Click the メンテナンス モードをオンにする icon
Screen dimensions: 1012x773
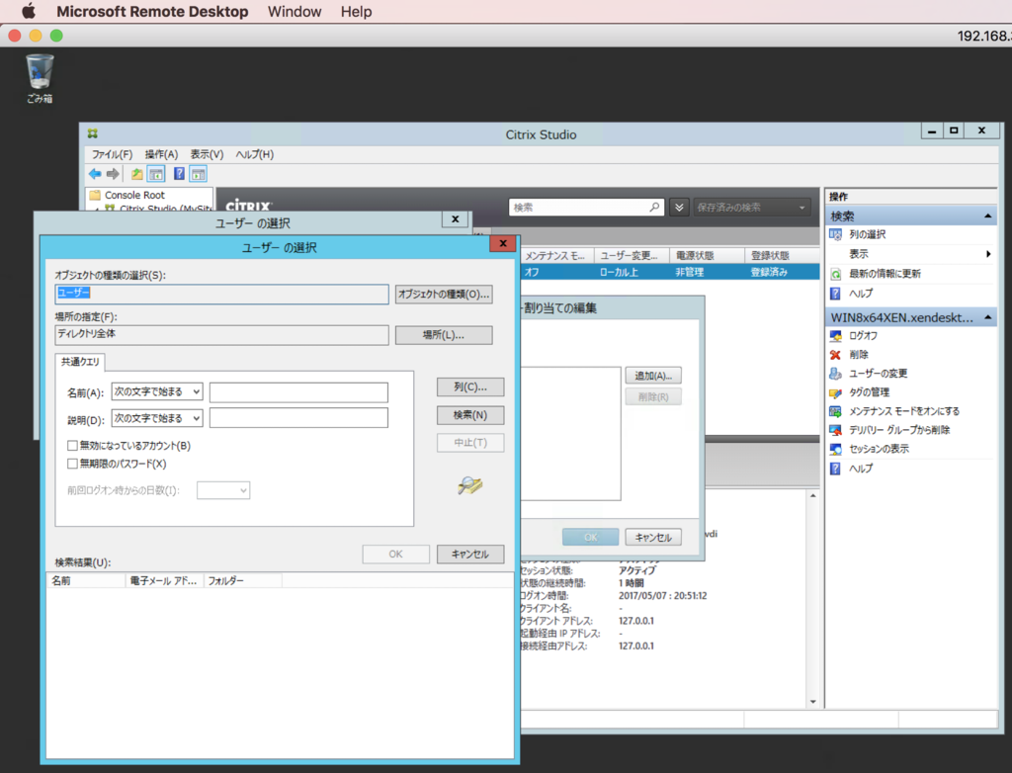[835, 410]
